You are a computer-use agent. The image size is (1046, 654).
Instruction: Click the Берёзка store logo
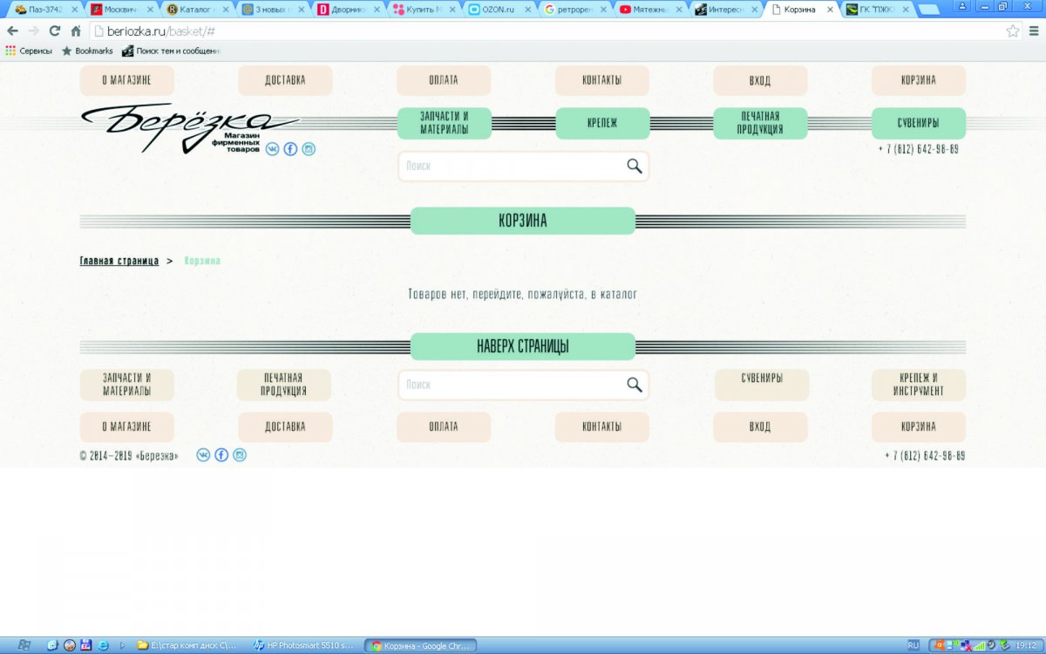click(x=189, y=128)
